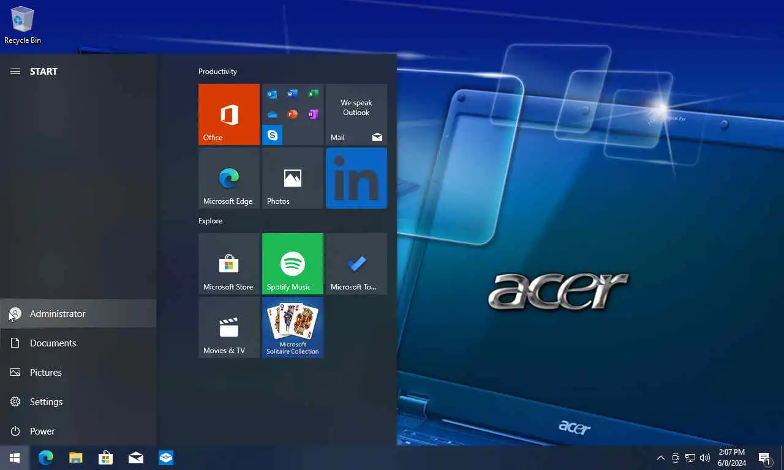Open the Office tile
This screenshot has height=470, width=784.
click(x=229, y=114)
